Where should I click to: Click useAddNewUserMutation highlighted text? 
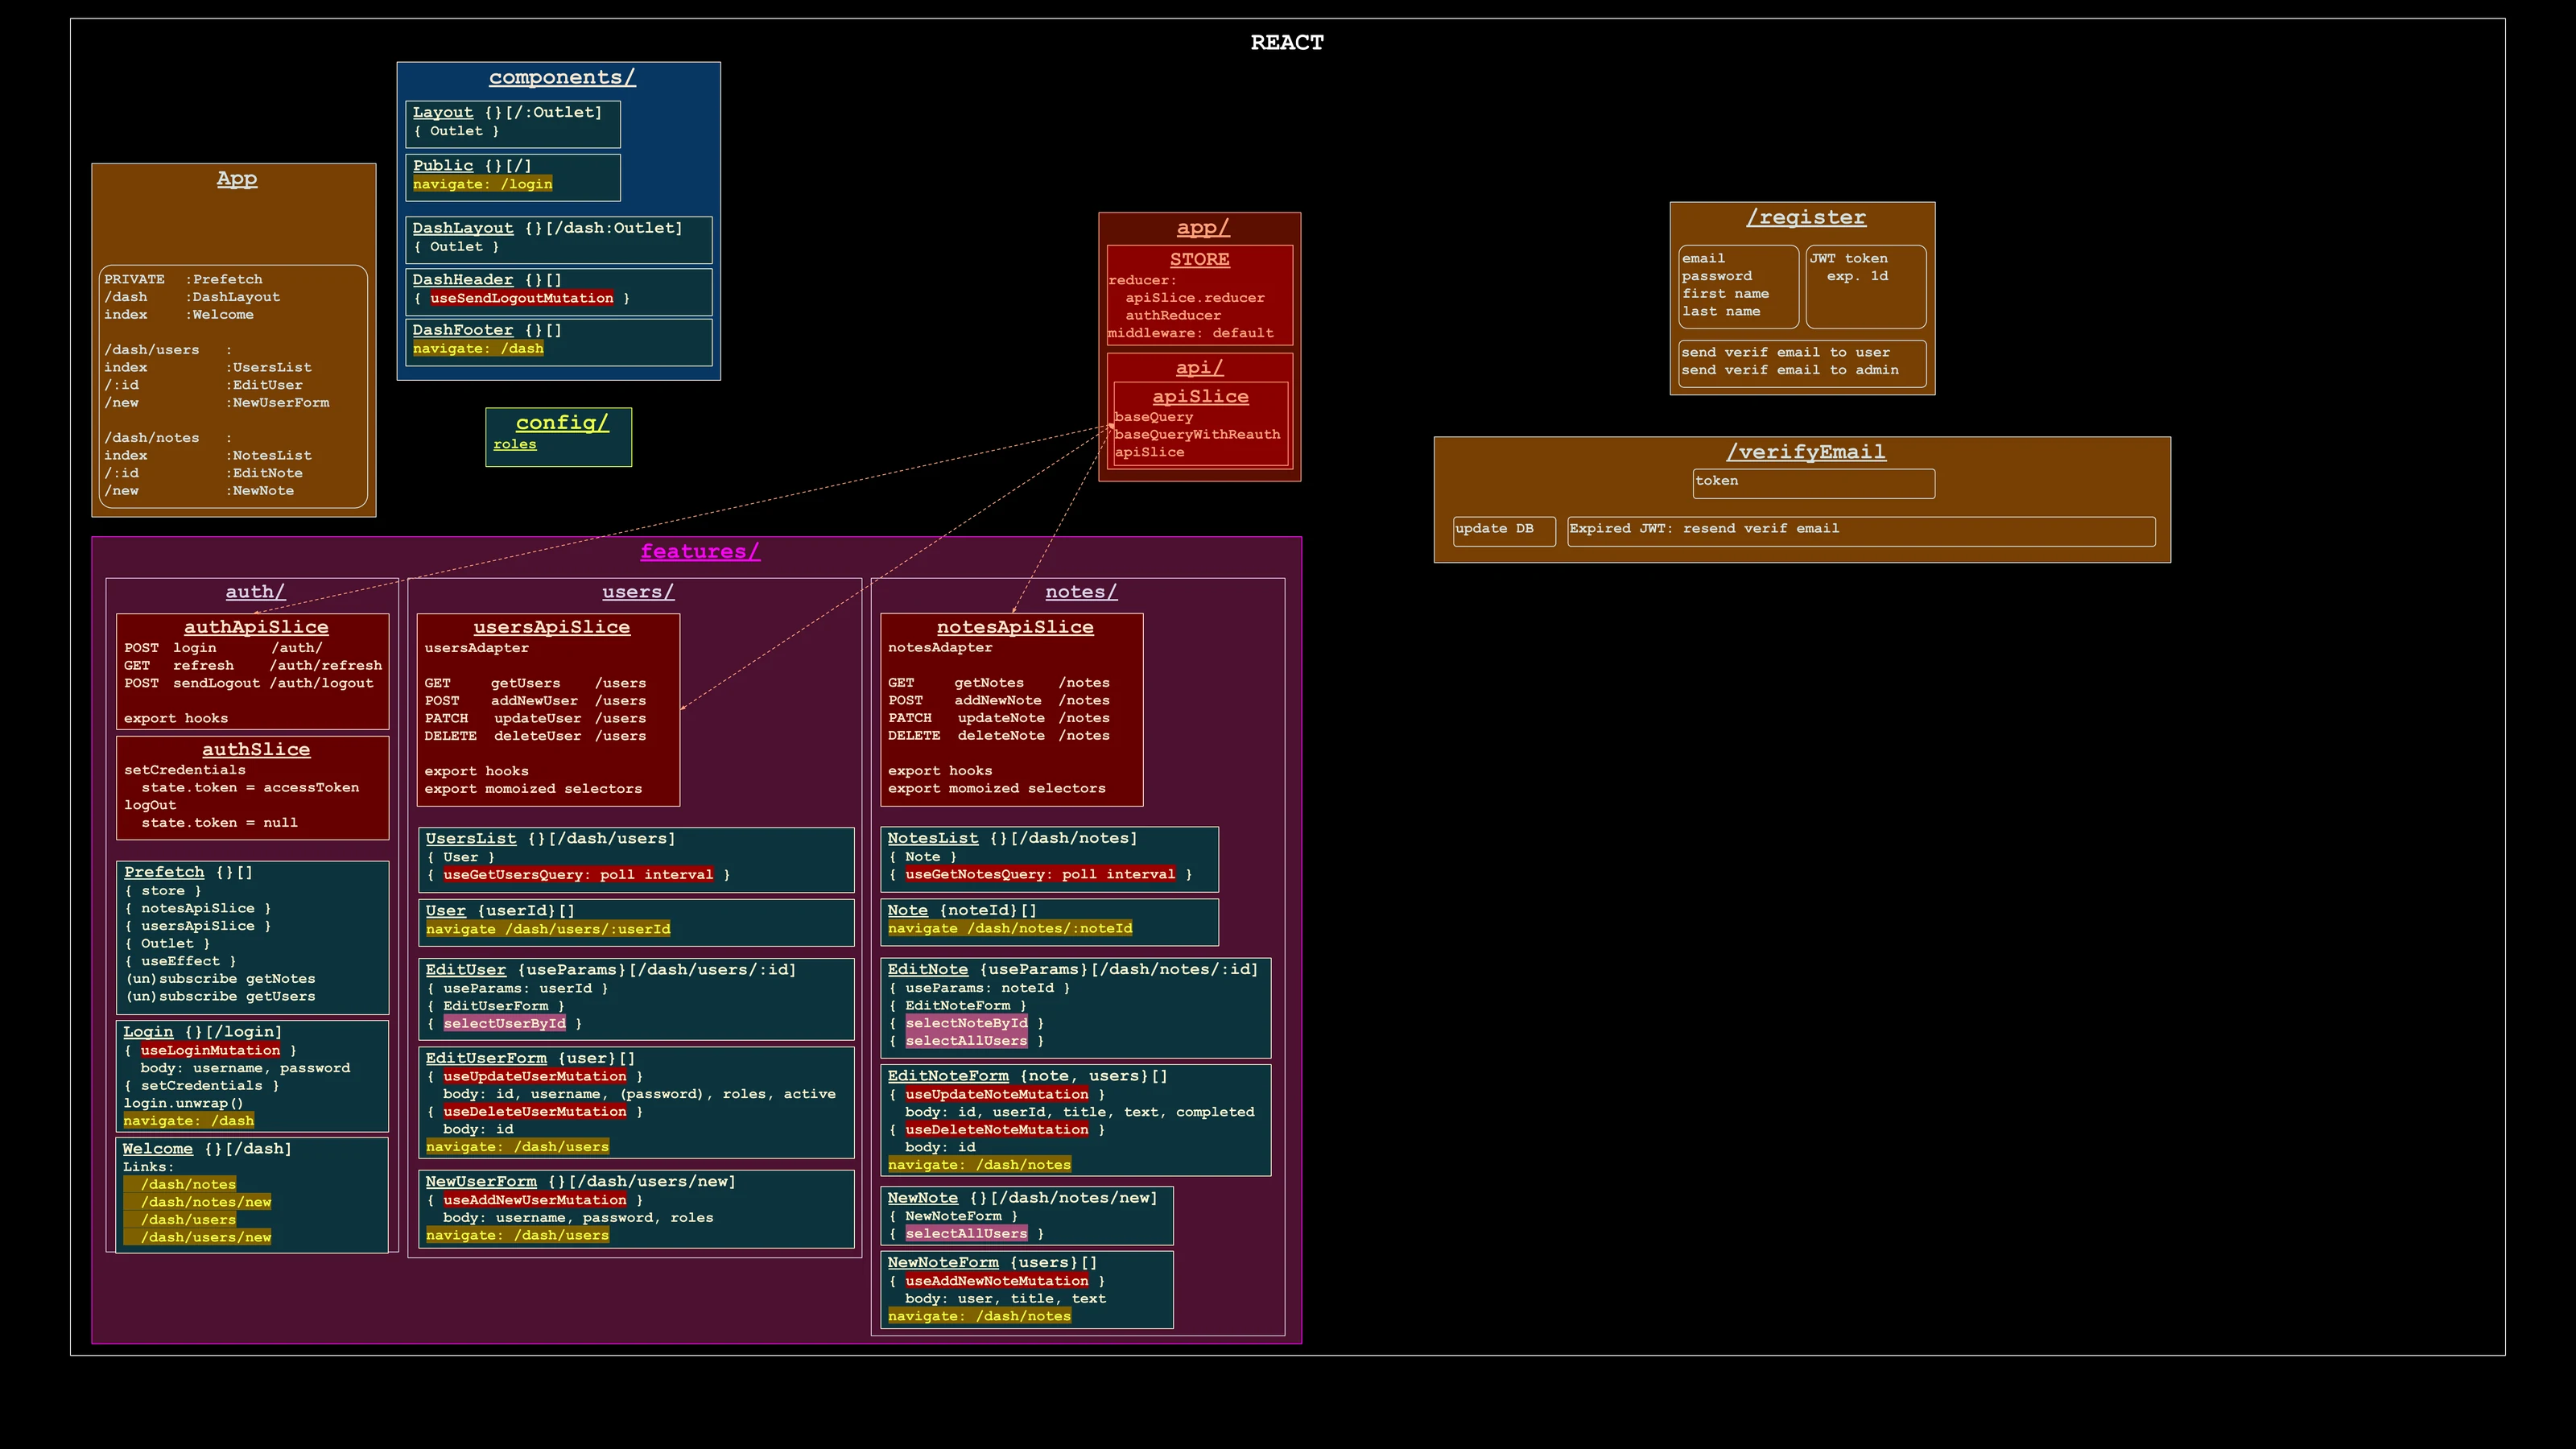(x=534, y=1200)
